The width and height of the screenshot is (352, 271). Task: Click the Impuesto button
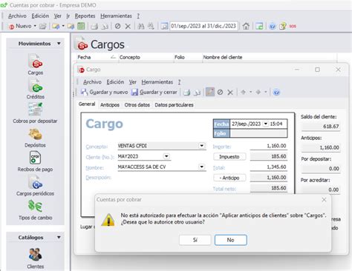click(x=229, y=157)
